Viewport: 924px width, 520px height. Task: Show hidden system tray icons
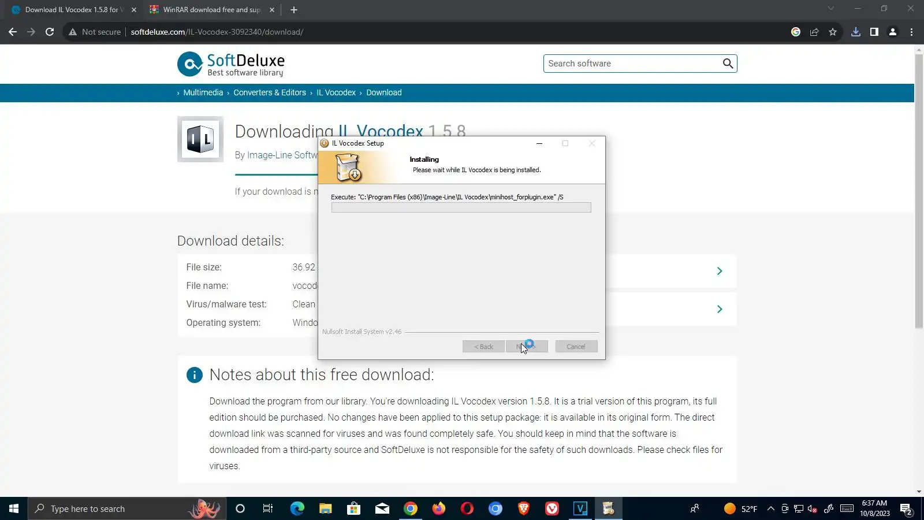[770, 508]
